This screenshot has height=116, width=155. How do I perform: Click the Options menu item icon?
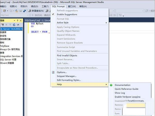pos(53,72)
